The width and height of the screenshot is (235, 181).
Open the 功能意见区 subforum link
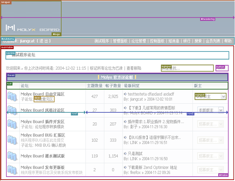pyautogui.click(x=44, y=99)
